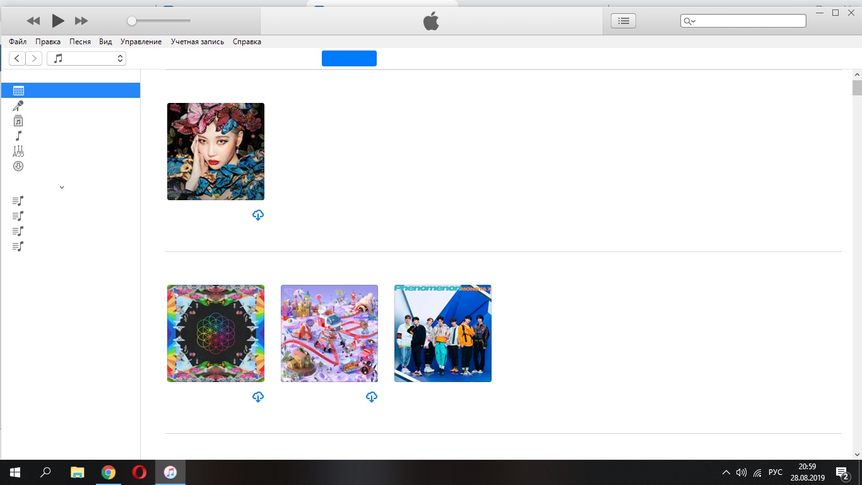862x485 pixels.
Task: Click the volume slider knob
Action: pos(131,21)
